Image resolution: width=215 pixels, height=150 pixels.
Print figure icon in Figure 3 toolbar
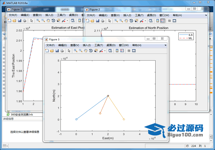62,51
